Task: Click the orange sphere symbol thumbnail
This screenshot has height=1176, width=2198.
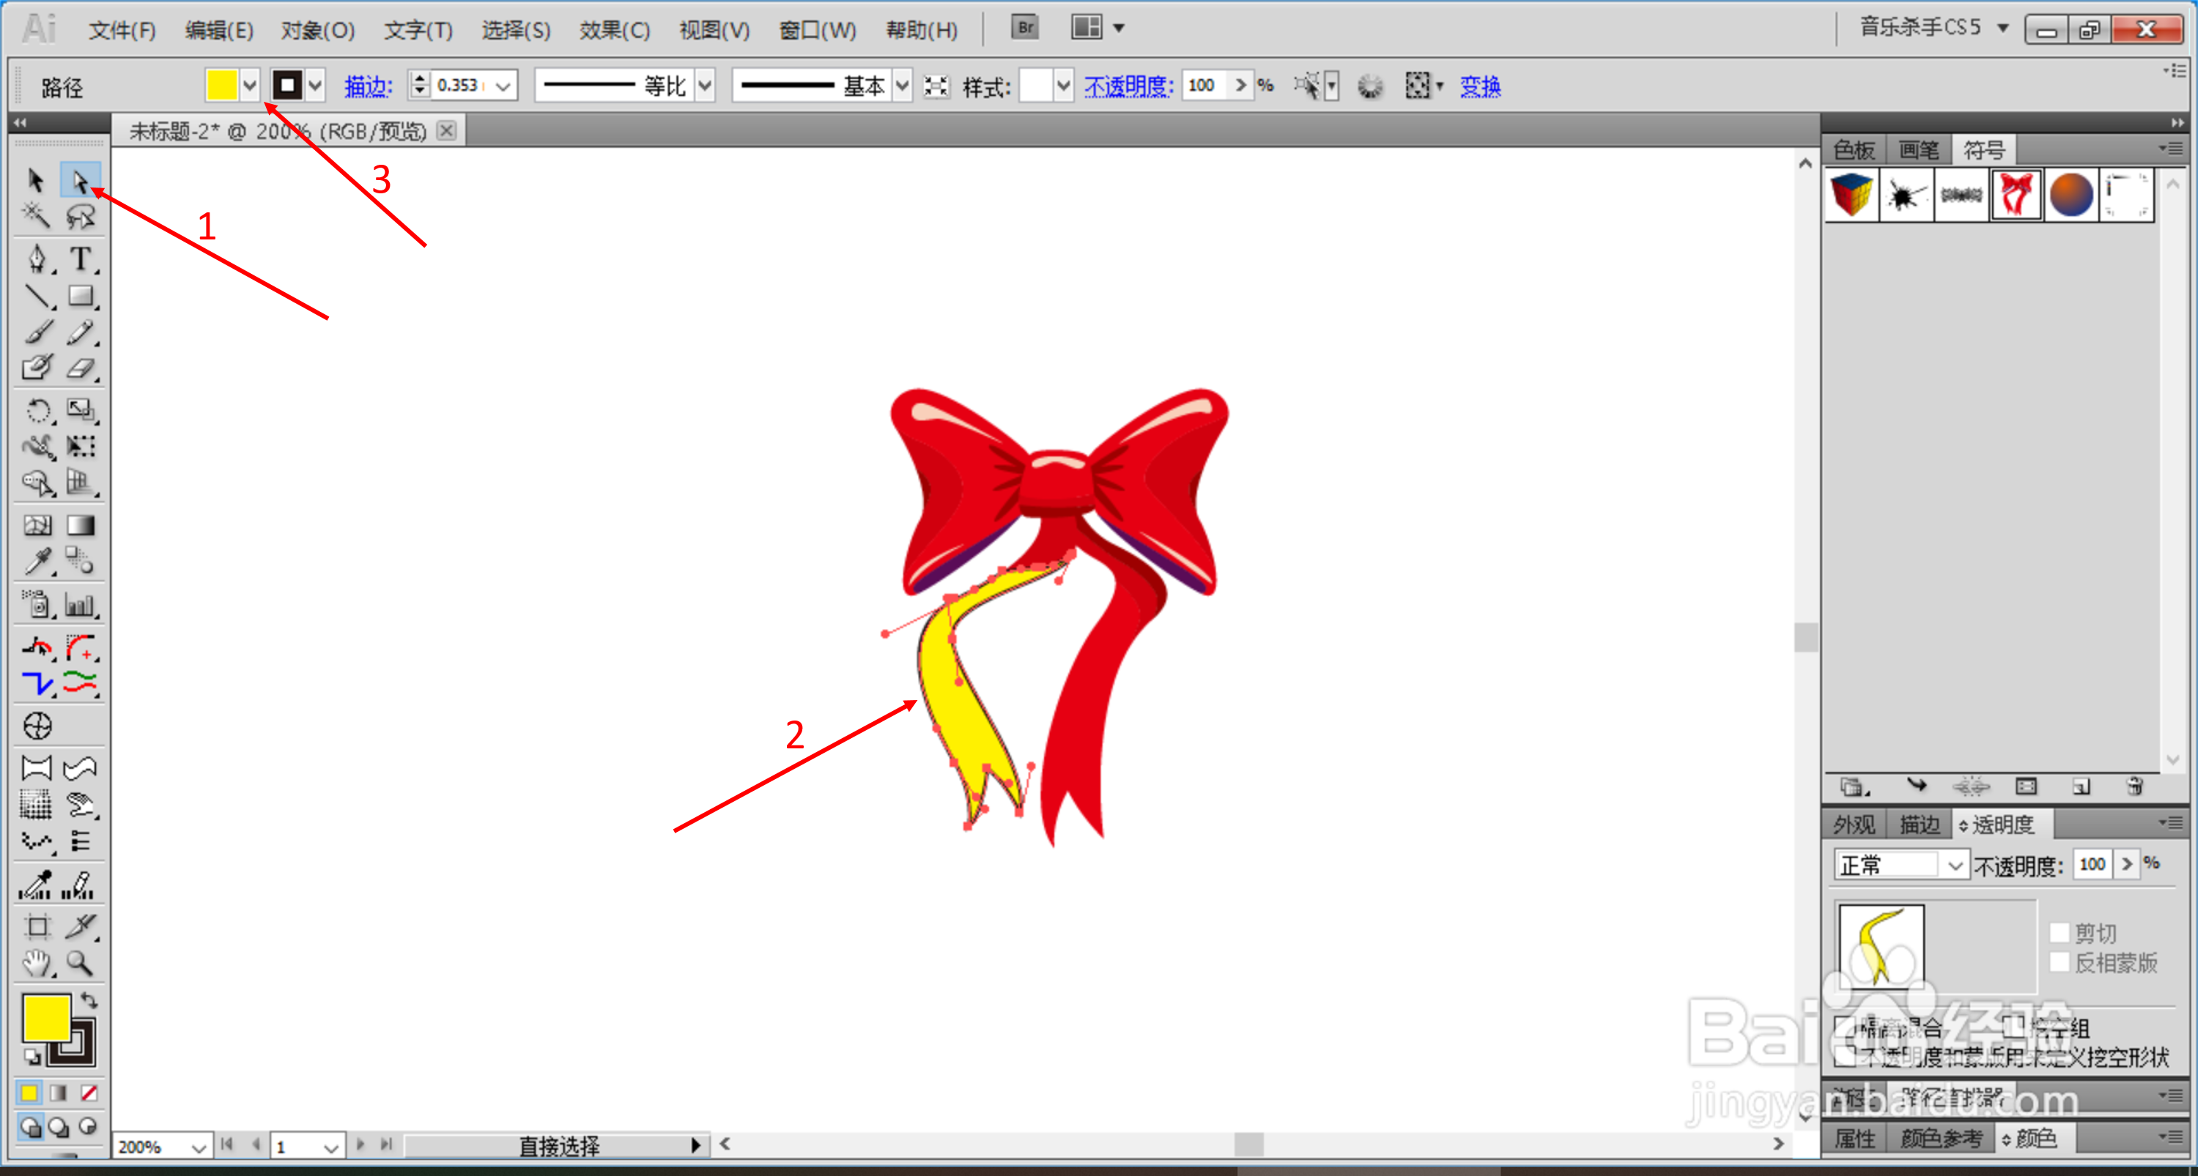Action: click(2071, 195)
